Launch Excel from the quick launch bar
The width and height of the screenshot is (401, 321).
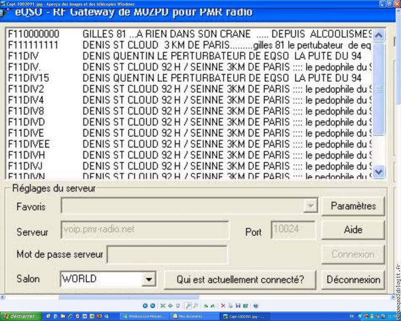[92, 316]
